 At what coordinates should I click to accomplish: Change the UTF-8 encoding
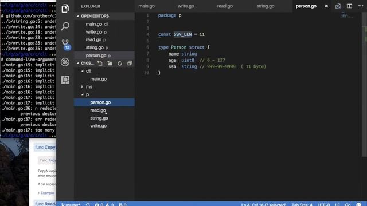point(323,204)
